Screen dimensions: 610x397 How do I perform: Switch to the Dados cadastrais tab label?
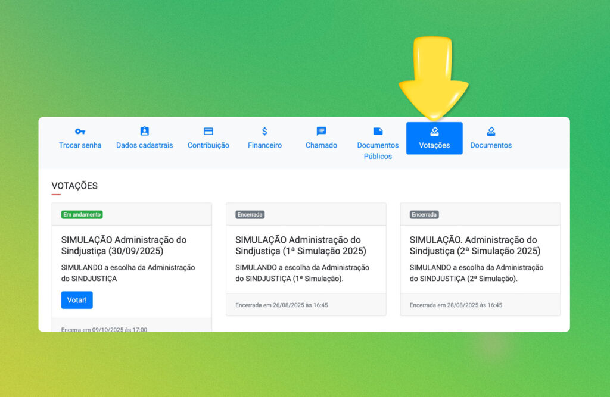click(144, 145)
